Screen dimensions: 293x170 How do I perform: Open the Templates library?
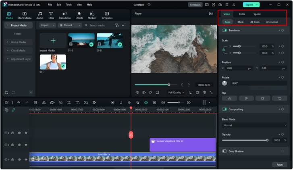[107, 15]
